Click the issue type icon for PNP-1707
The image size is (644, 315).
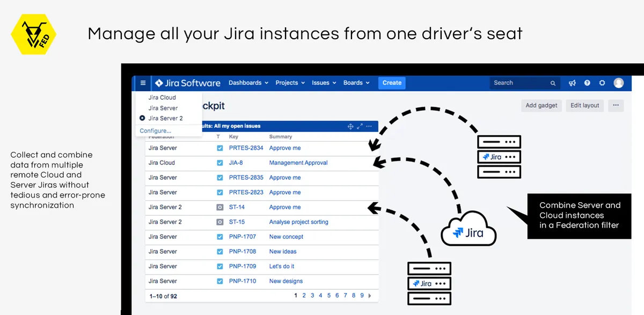(220, 237)
